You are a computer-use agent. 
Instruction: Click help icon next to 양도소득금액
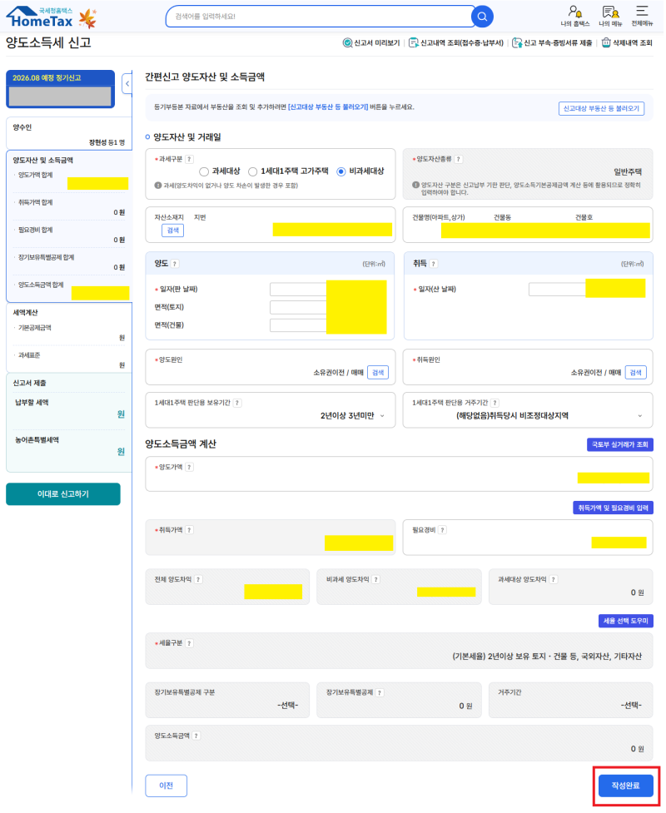(196, 736)
